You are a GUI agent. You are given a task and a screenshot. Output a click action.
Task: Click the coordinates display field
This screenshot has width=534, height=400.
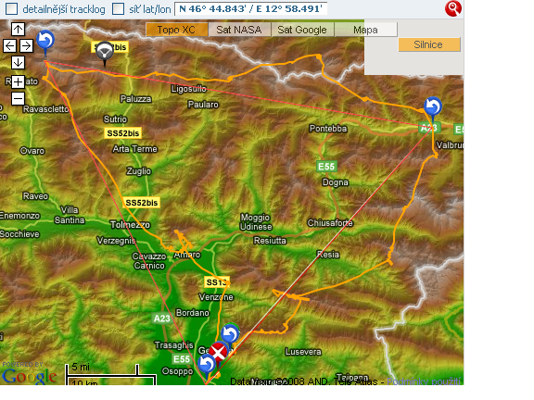250,9
